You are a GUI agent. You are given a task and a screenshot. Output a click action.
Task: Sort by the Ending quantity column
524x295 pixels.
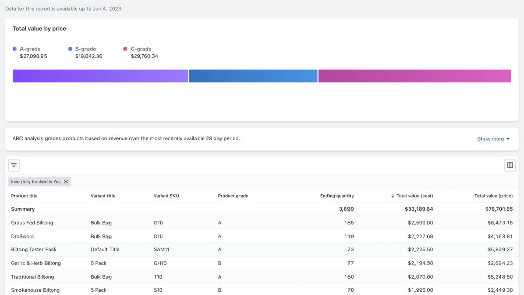[336, 196]
